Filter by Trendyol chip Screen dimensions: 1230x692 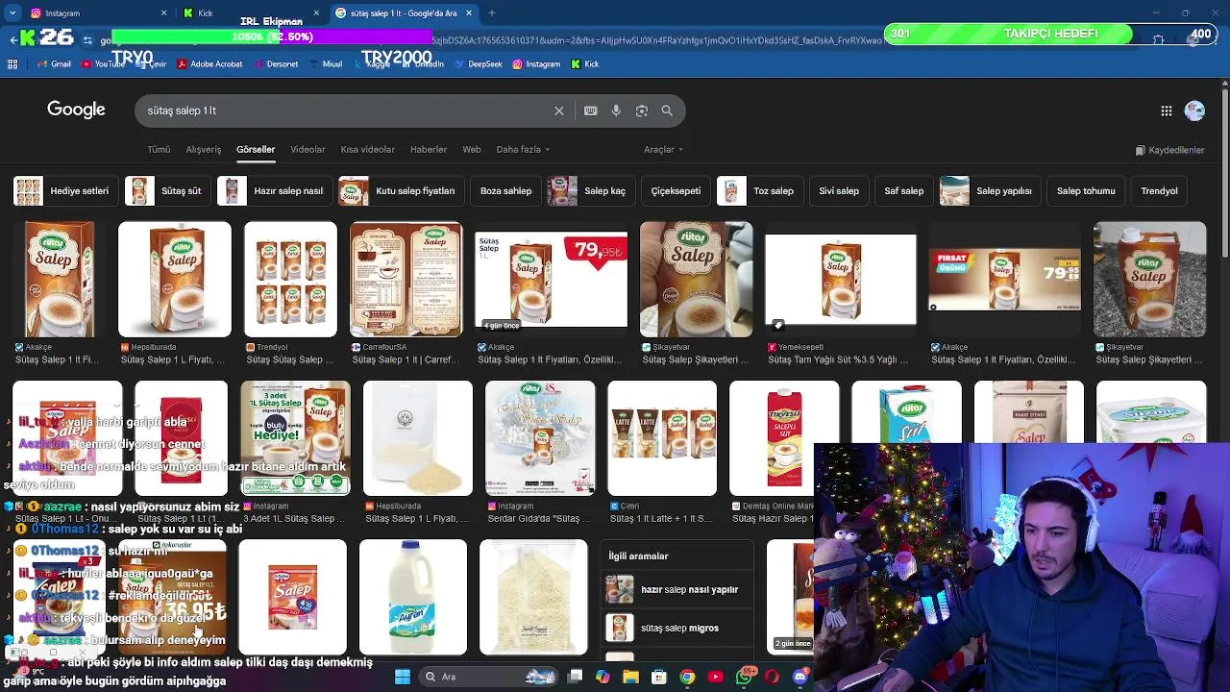pyautogui.click(x=1159, y=190)
